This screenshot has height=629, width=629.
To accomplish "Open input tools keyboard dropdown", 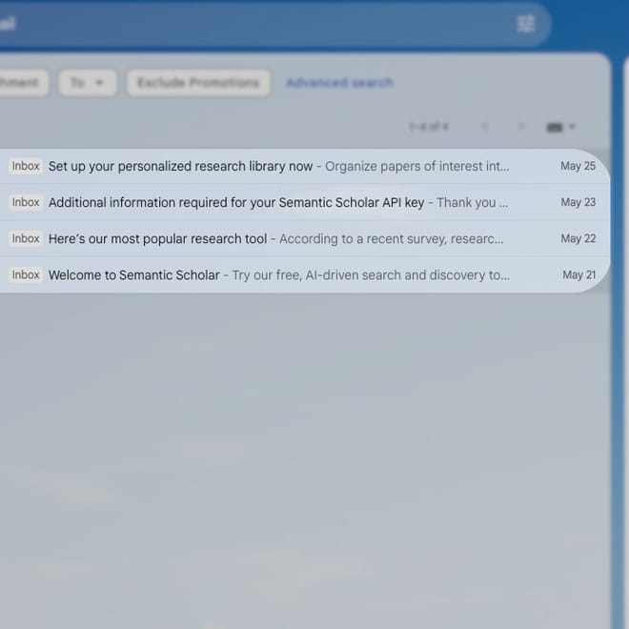I will point(560,127).
